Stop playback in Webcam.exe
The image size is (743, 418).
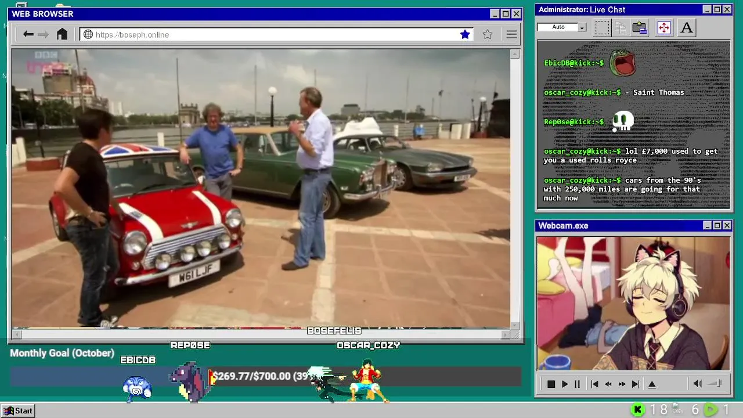pos(551,384)
